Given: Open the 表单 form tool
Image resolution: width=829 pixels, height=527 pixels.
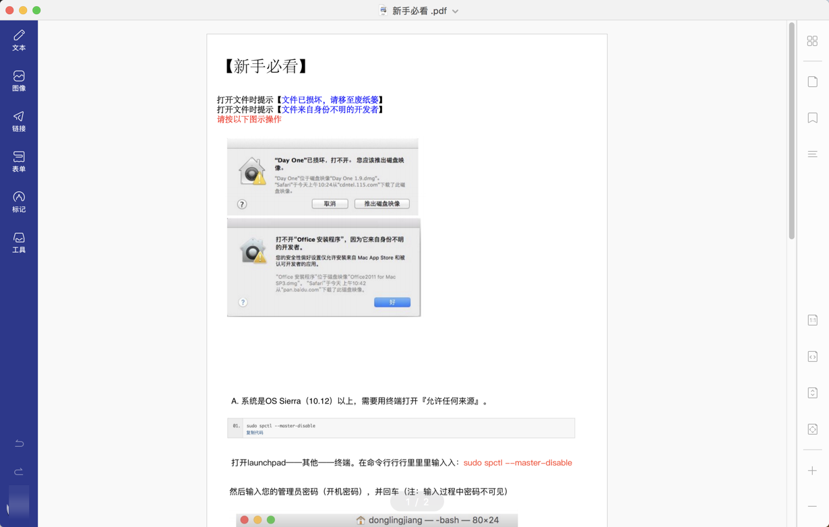Looking at the screenshot, I should tap(19, 162).
